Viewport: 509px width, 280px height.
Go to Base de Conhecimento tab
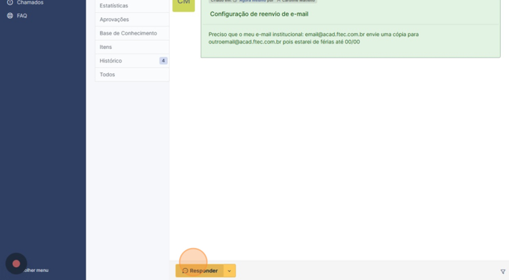[128, 33]
